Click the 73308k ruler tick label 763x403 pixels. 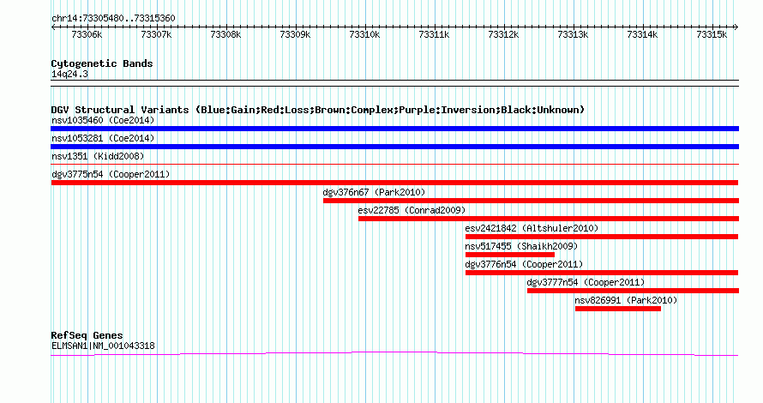[x=225, y=34]
